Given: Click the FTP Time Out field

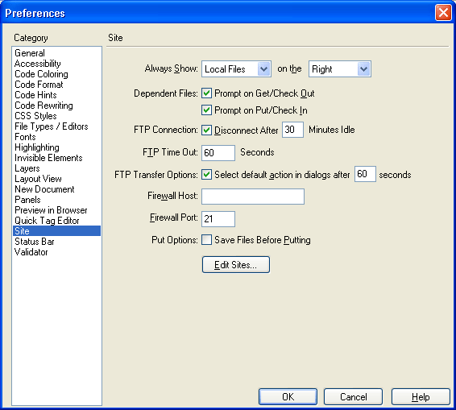Looking at the screenshot, I should pyautogui.click(x=218, y=153).
